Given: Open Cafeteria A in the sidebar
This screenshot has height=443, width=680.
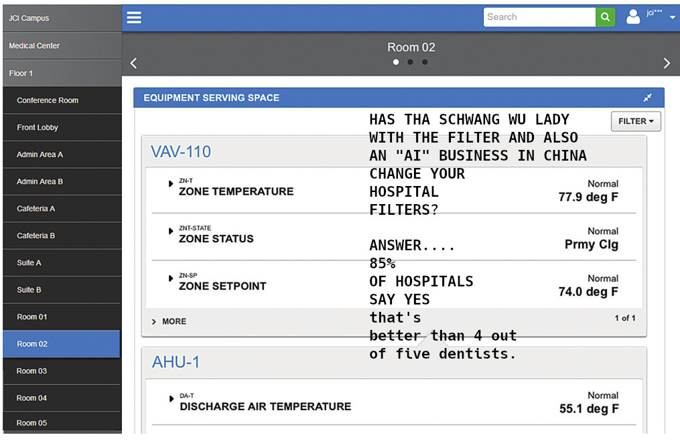Looking at the screenshot, I should tap(62, 209).
